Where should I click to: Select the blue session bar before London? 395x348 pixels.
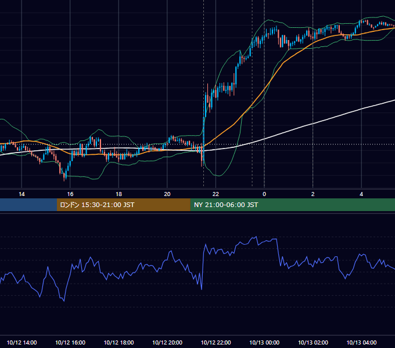(x=28, y=205)
